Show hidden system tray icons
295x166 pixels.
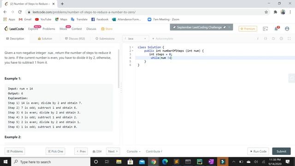234,162
